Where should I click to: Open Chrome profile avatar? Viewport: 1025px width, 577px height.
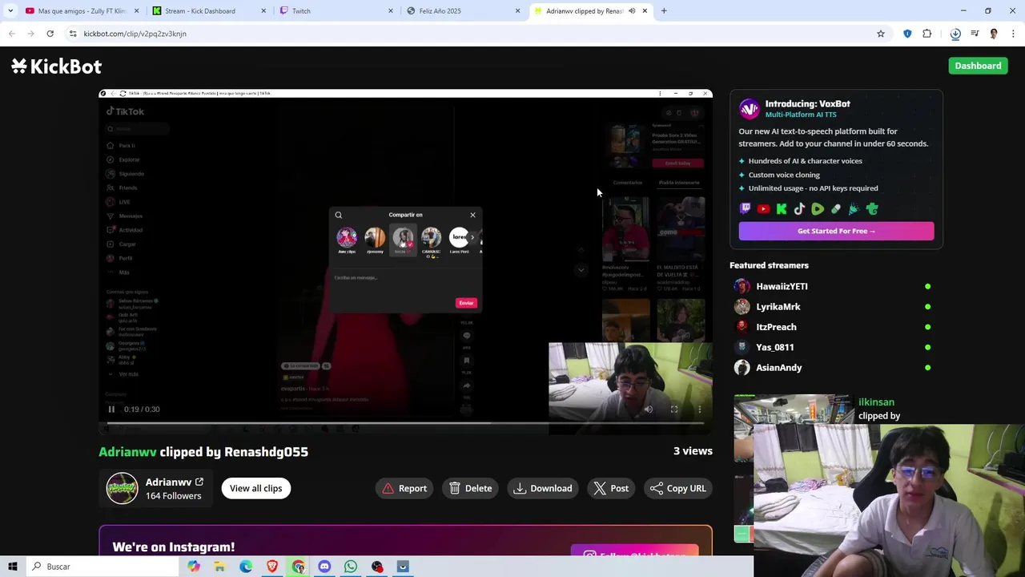(x=994, y=34)
